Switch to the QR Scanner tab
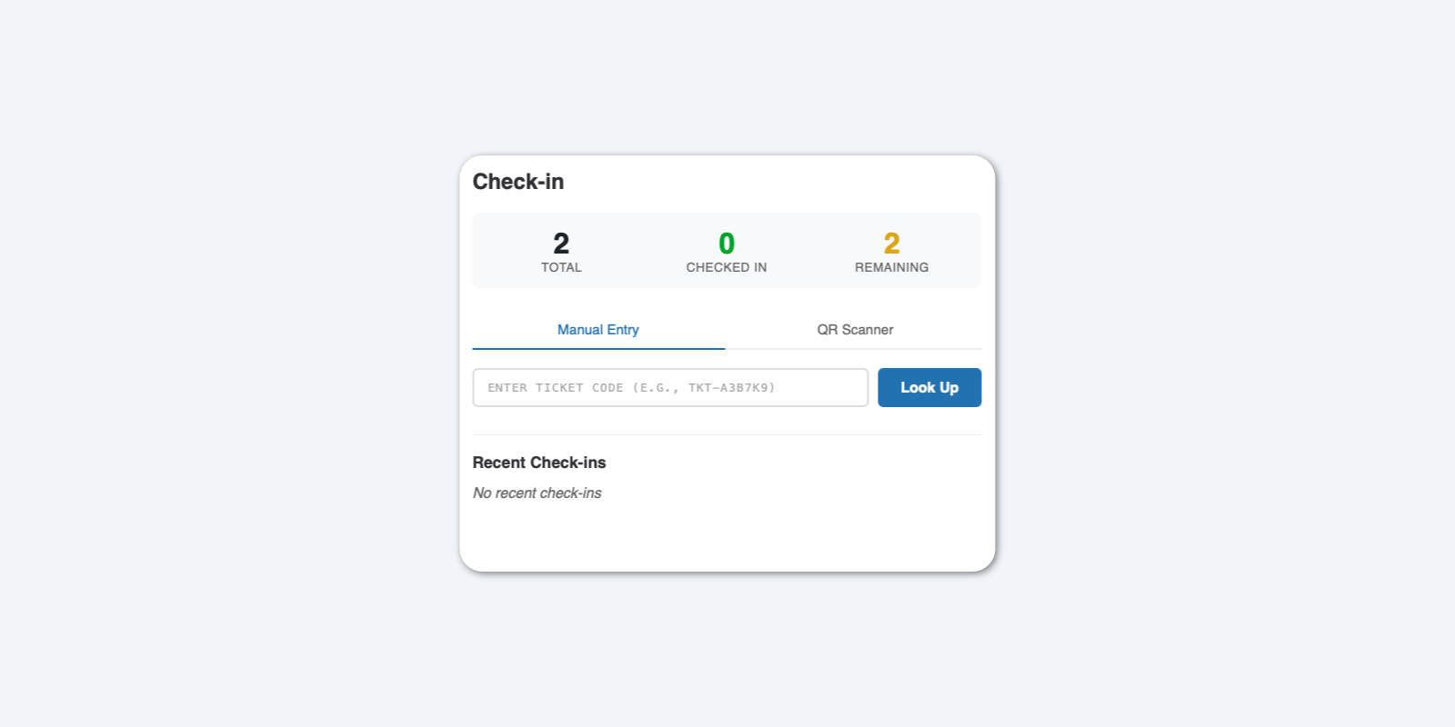The height and width of the screenshot is (727, 1455). [x=855, y=330]
